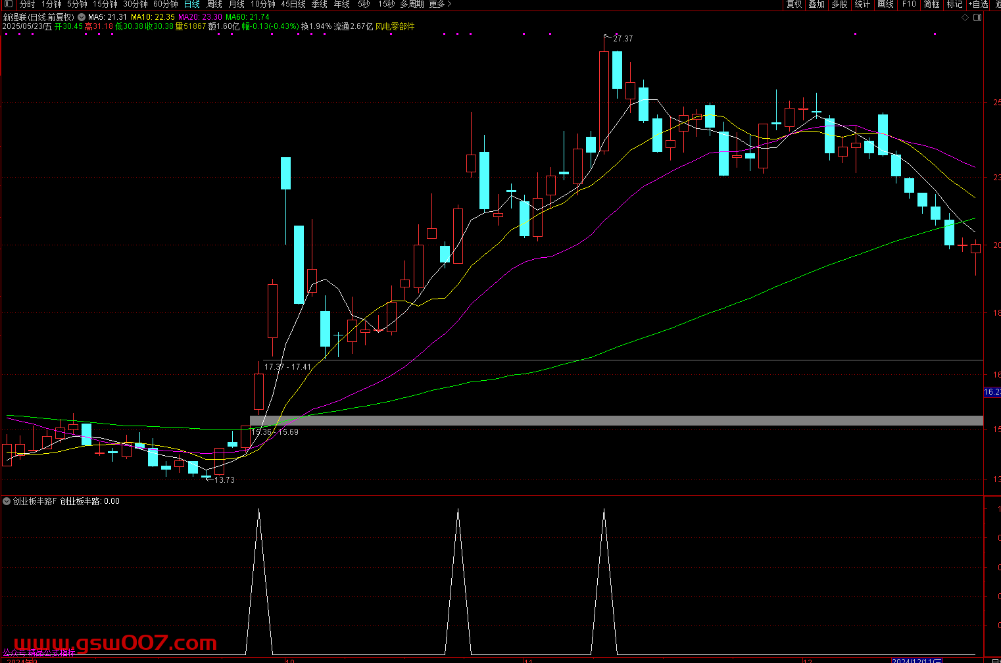Image resolution: width=1001 pixels, height=663 pixels.
Task: Open the 统计 statistics tool
Action: 862,4
